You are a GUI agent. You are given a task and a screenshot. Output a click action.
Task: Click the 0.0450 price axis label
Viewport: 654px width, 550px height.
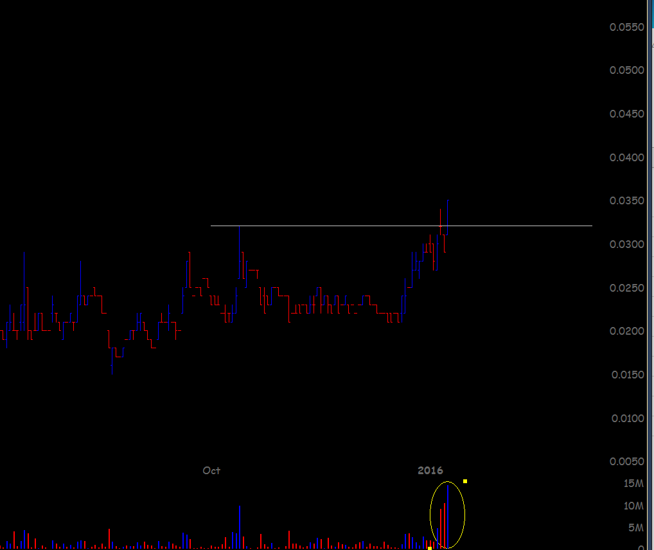(x=626, y=114)
